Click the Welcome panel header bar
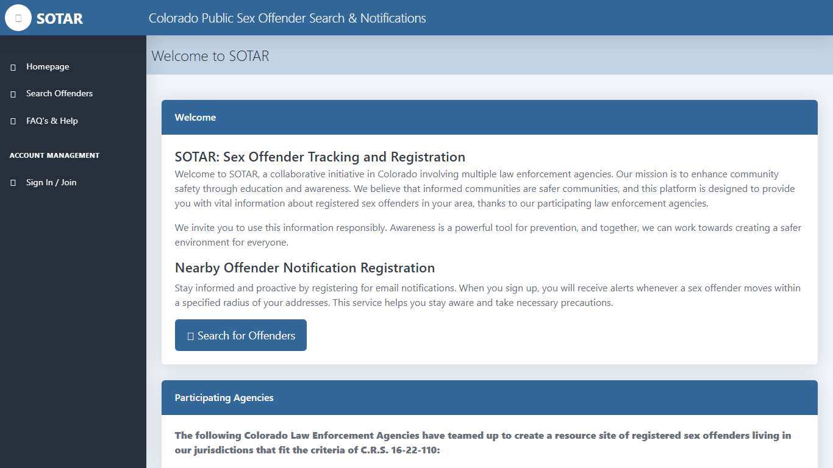 (489, 117)
